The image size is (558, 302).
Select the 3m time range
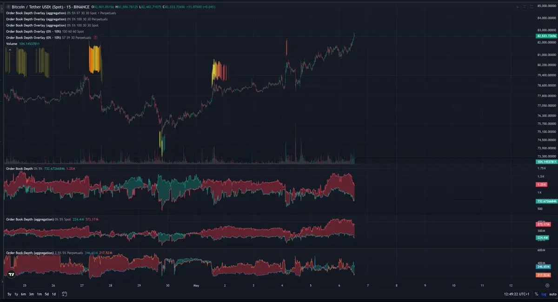(31, 294)
